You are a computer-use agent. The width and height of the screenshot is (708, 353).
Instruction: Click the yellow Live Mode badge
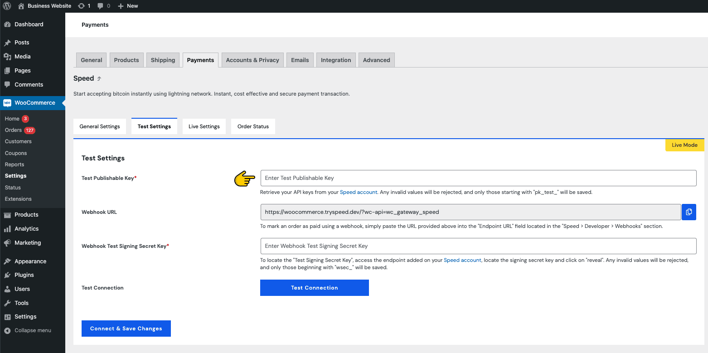click(684, 145)
